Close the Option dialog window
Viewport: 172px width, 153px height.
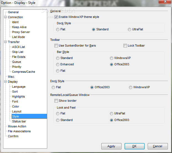click(x=165, y=2)
